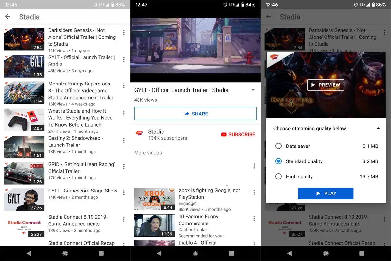Open options menu for 10 Famous Funny Commercials
The width and height of the screenshot is (391, 261).
[x=254, y=219]
